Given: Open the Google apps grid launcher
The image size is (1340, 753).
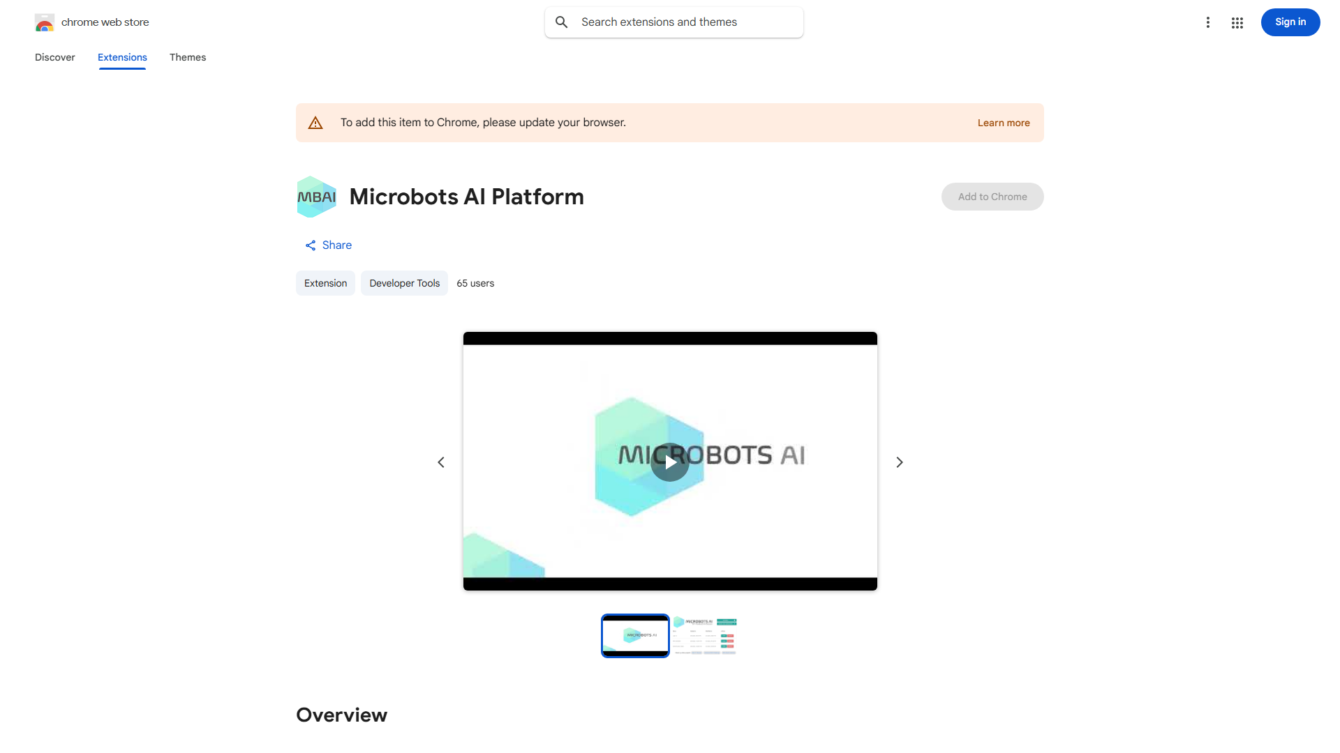Looking at the screenshot, I should pyautogui.click(x=1237, y=22).
